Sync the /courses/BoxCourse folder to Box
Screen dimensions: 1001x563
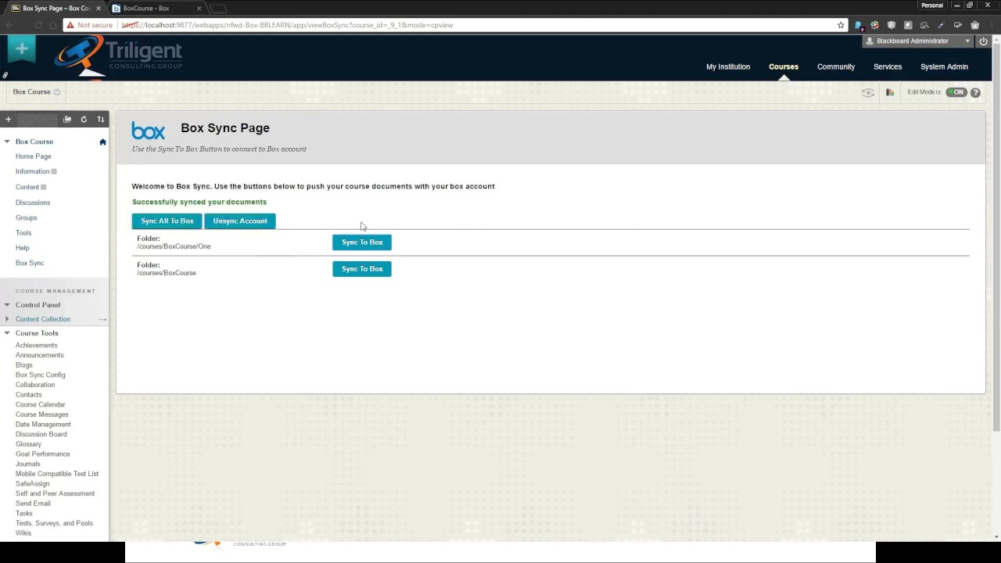[362, 269]
